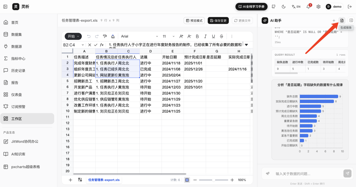Collapse the left sidebar panel icon

(x=5, y=7)
